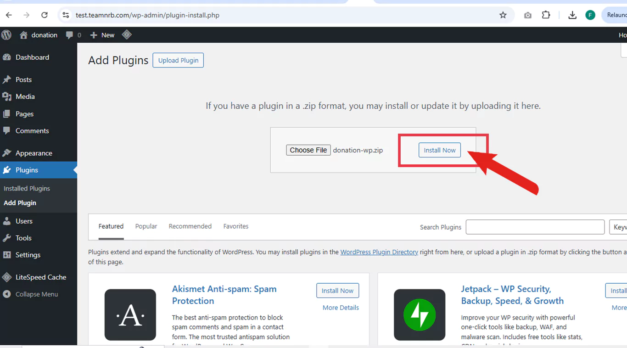Open Installed Plugins in the sidebar
The height and width of the screenshot is (348, 627).
click(x=27, y=188)
